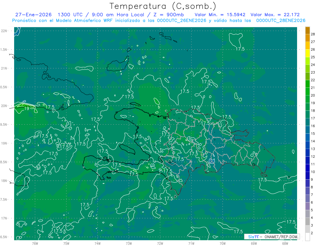Click the topmost brown swatch on the color scale
The image size is (320, 247).
pyautogui.click(x=307, y=30)
